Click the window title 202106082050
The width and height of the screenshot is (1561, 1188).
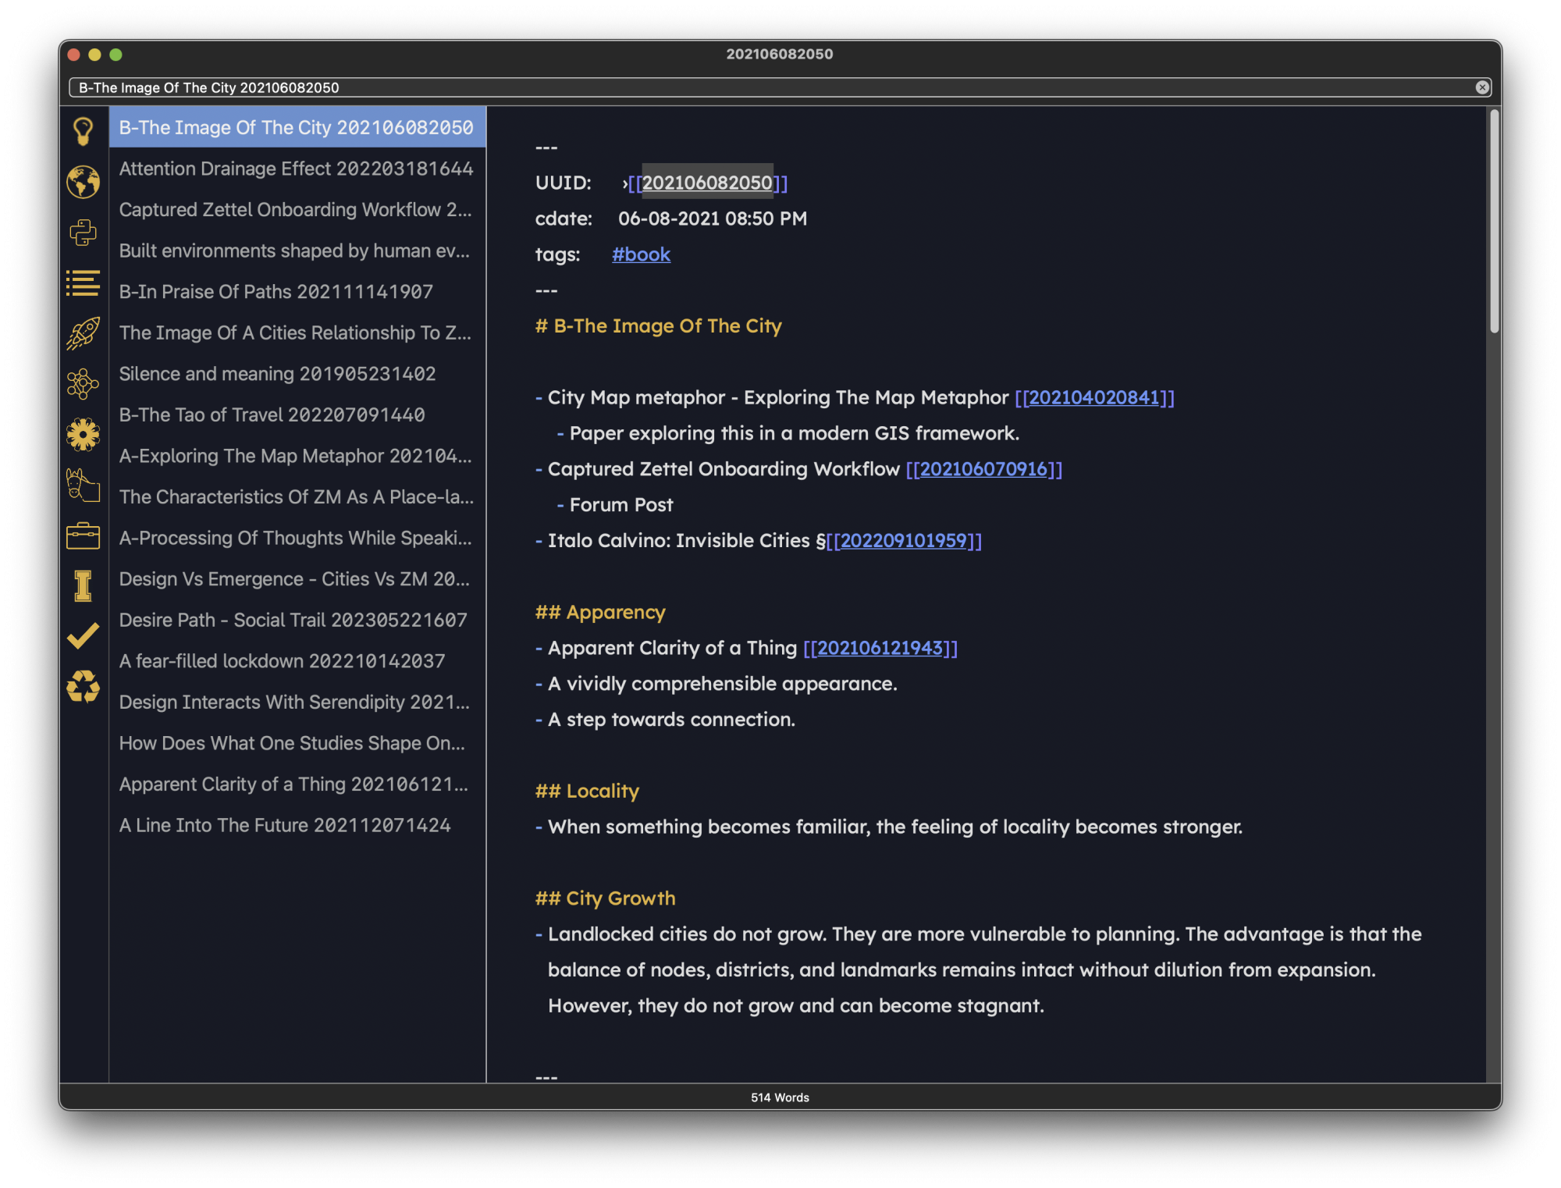click(780, 54)
